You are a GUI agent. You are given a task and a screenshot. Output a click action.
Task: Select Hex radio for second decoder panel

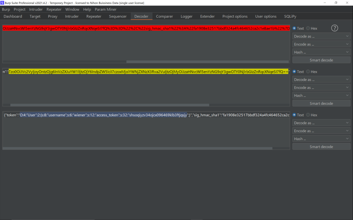coord(312,72)
